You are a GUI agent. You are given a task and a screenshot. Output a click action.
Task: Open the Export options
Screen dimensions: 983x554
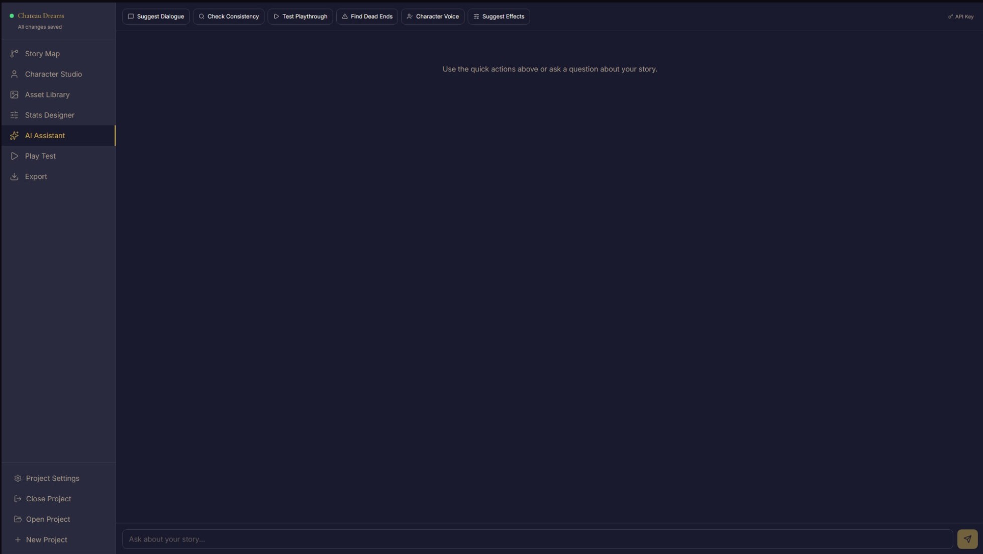pyautogui.click(x=35, y=176)
